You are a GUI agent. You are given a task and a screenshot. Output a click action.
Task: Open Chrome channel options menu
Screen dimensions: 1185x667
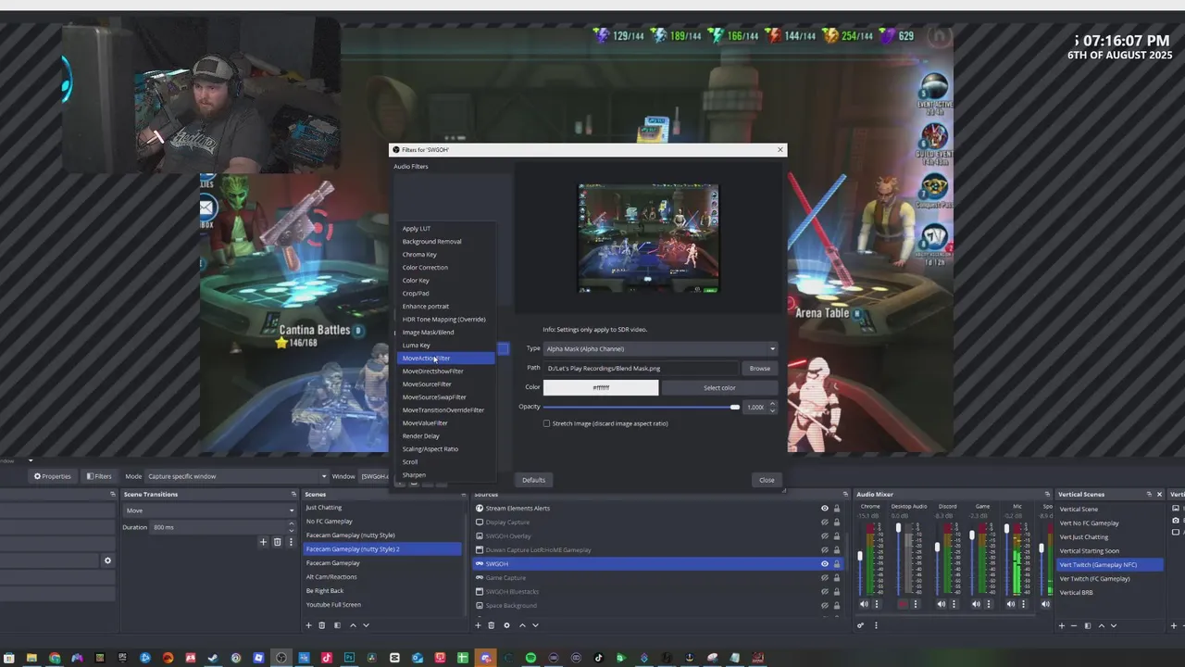coord(878,604)
